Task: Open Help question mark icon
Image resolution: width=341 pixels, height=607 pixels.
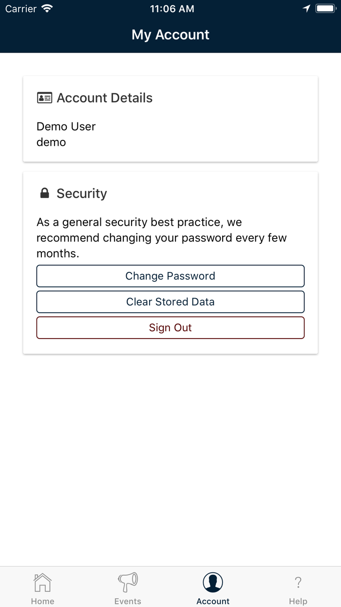Action: click(x=298, y=582)
